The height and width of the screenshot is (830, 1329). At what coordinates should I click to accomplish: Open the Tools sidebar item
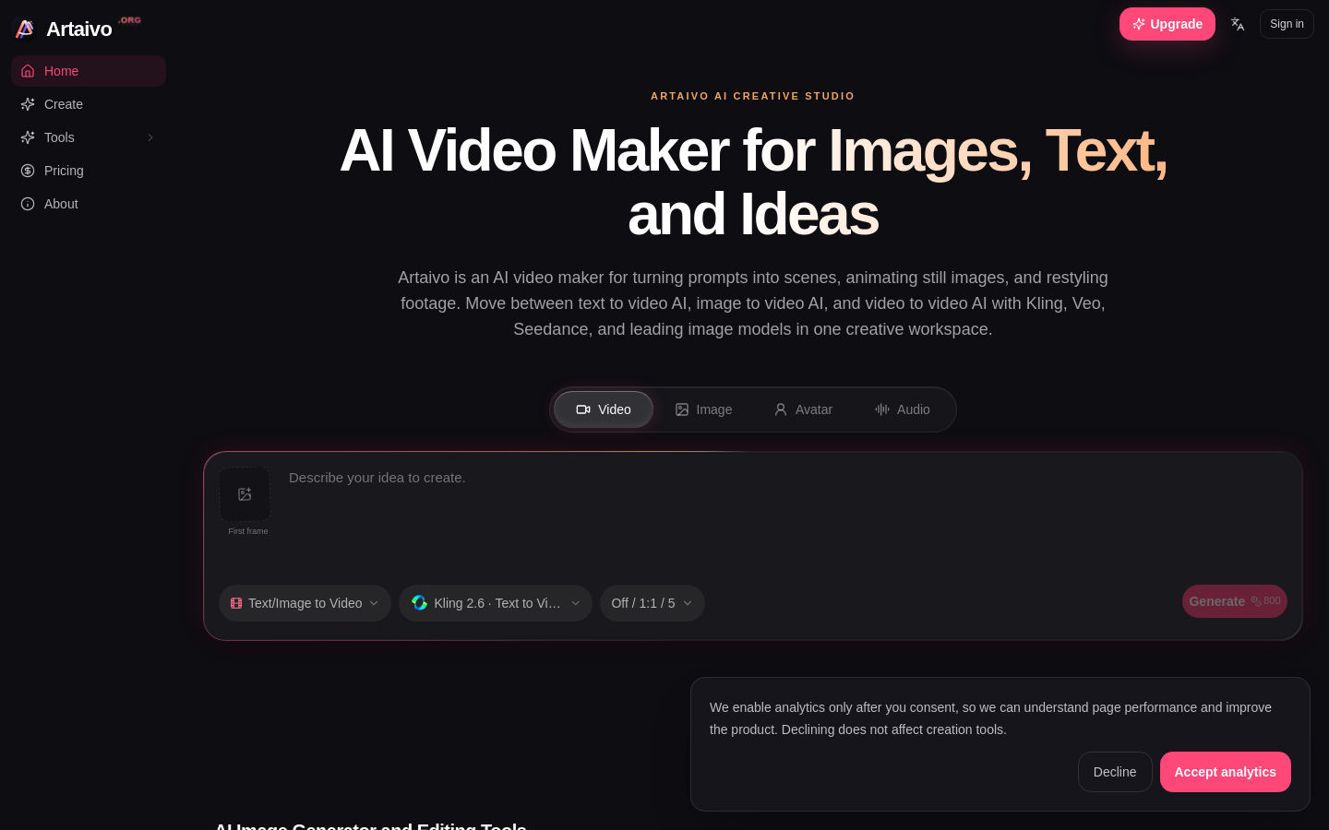tap(89, 137)
